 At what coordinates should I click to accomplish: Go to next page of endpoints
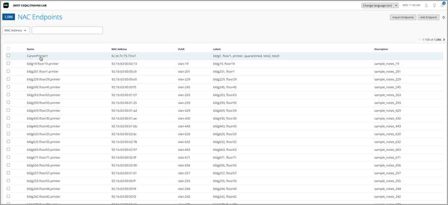[444, 40]
